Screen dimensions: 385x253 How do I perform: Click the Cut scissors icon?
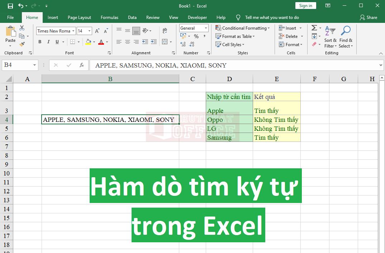pyautogui.click(x=22, y=28)
